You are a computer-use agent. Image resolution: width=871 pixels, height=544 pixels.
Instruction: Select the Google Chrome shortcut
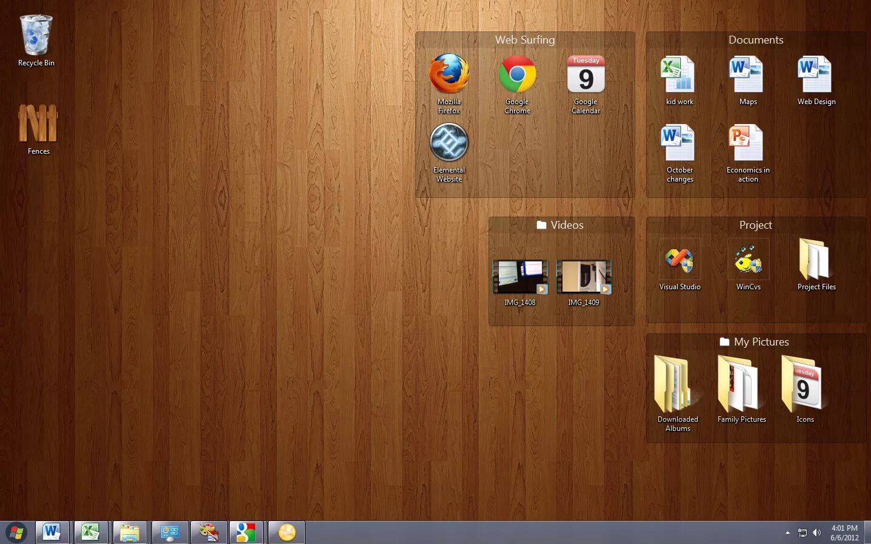pyautogui.click(x=518, y=84)
